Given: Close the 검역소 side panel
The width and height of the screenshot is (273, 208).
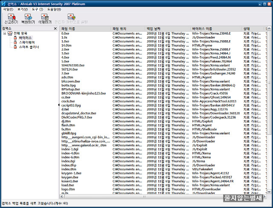Looking at the screenshot, I should (x=55, y=29).
